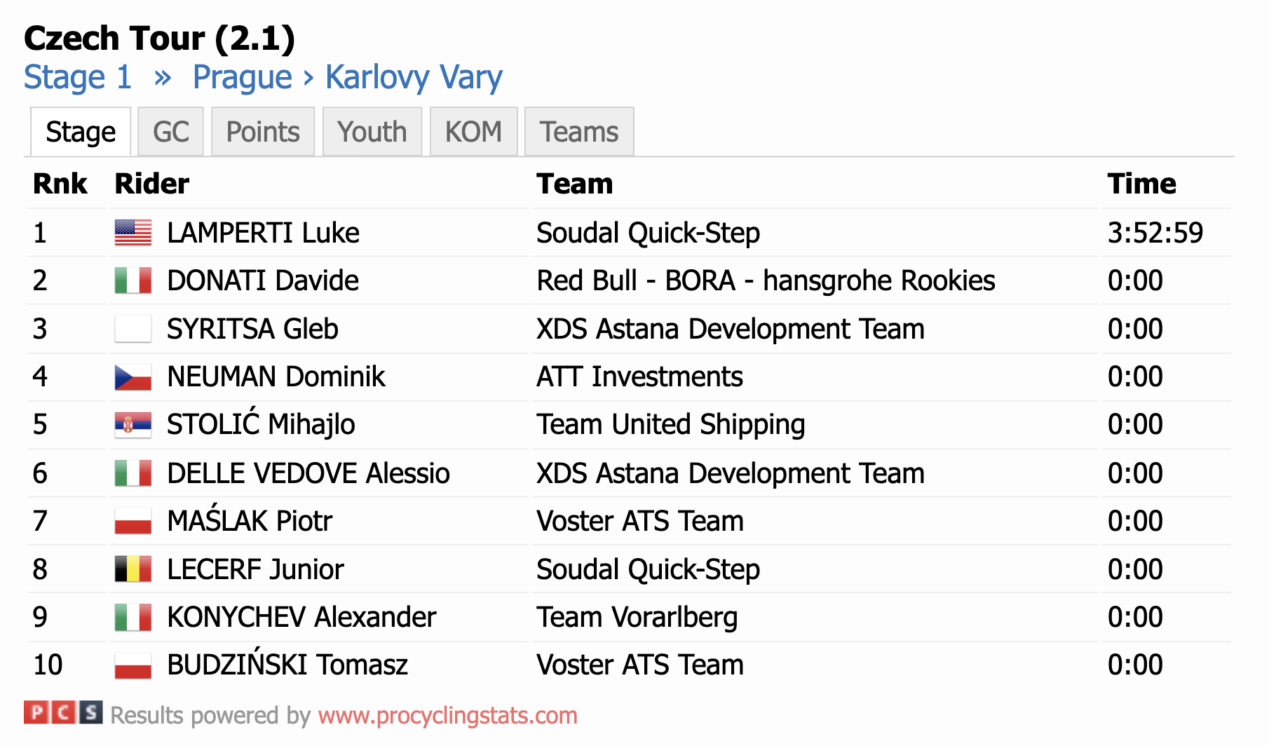Select the Youth tab
This screenshot has width=1269, height=746.
click(372, 132)
